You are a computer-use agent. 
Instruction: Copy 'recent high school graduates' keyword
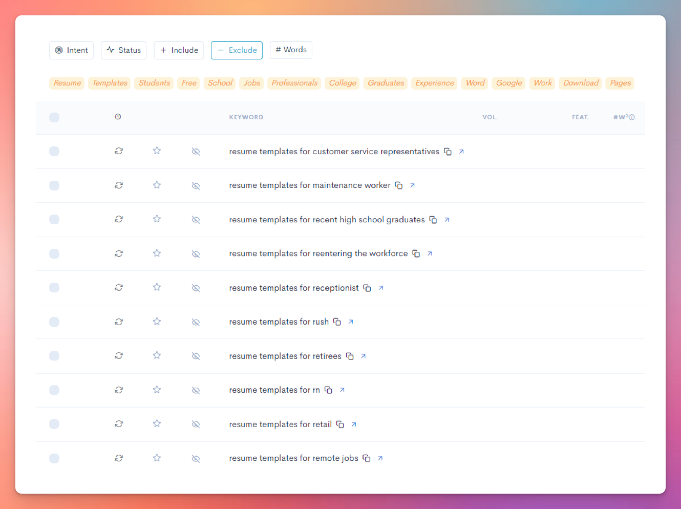(x=433, y=220)
